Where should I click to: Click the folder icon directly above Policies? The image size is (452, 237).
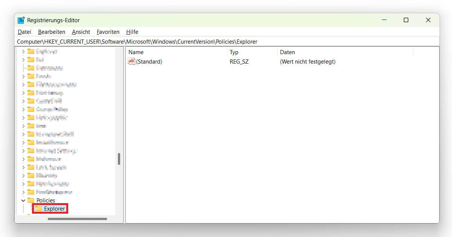31,192
